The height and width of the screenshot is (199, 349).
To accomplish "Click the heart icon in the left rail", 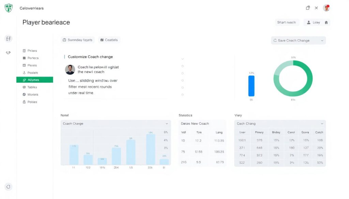I will [x=9, y=53].
